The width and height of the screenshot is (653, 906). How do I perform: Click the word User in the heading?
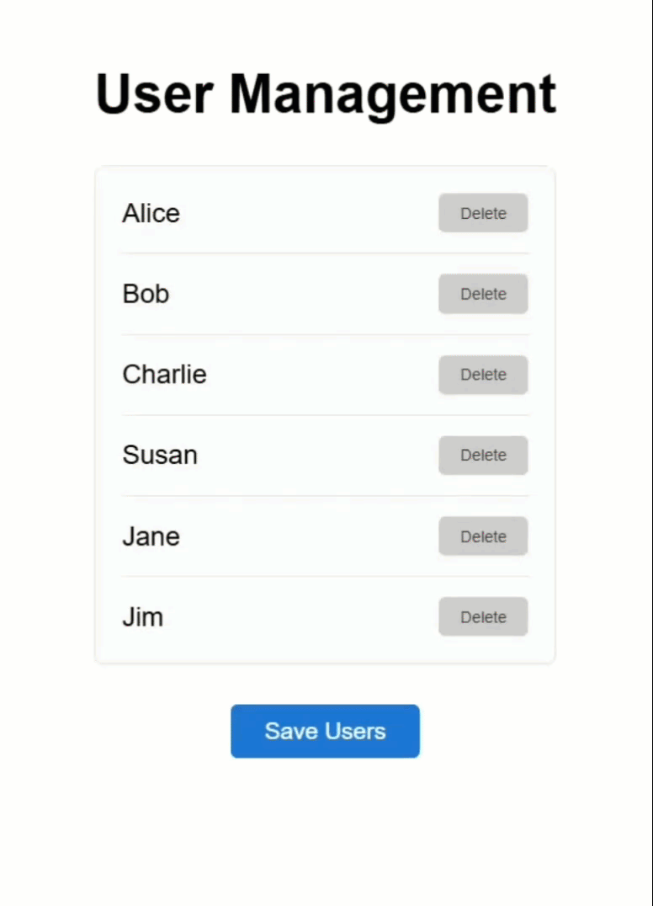(x=154, y=93)
